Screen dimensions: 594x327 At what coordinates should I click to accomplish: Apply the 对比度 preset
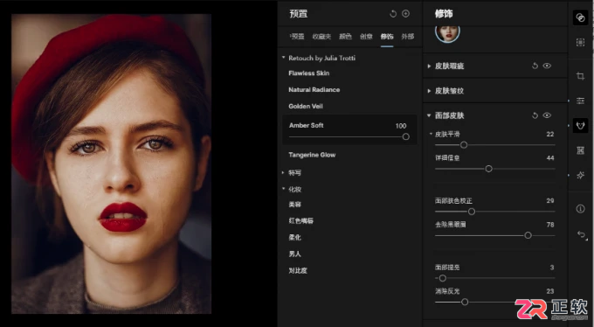(x=298, y=271)
